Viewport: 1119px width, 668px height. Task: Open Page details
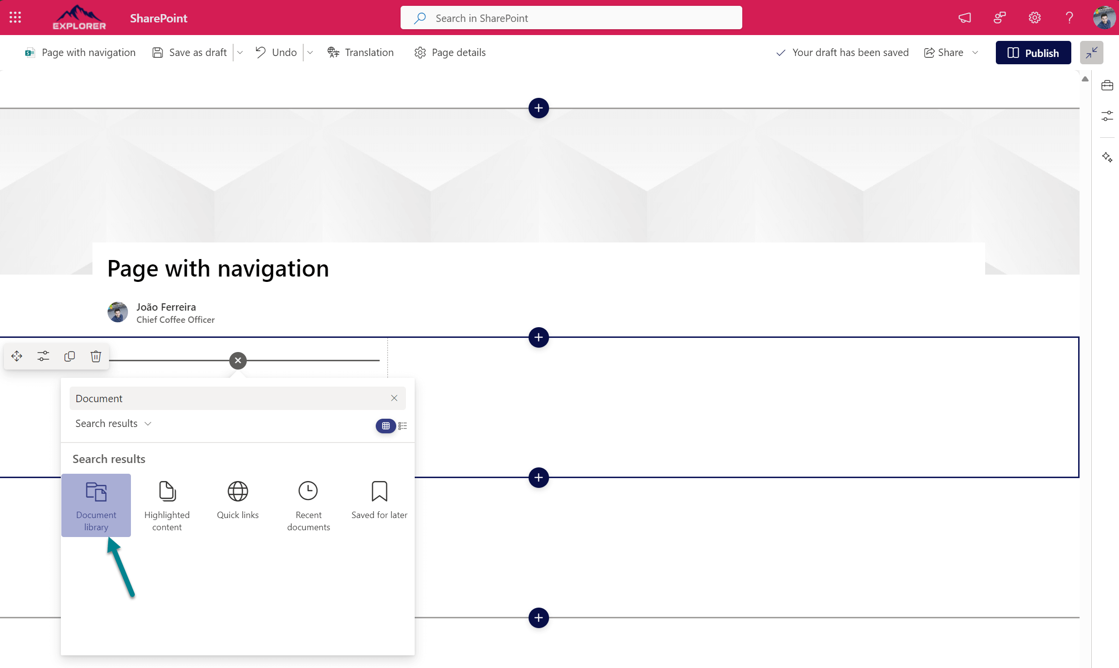449,52
